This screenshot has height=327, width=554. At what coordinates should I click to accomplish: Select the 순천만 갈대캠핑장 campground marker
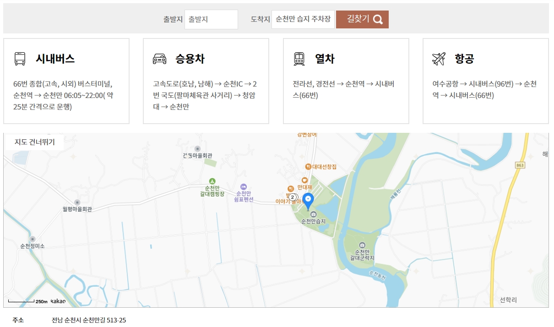coord(212,181)
